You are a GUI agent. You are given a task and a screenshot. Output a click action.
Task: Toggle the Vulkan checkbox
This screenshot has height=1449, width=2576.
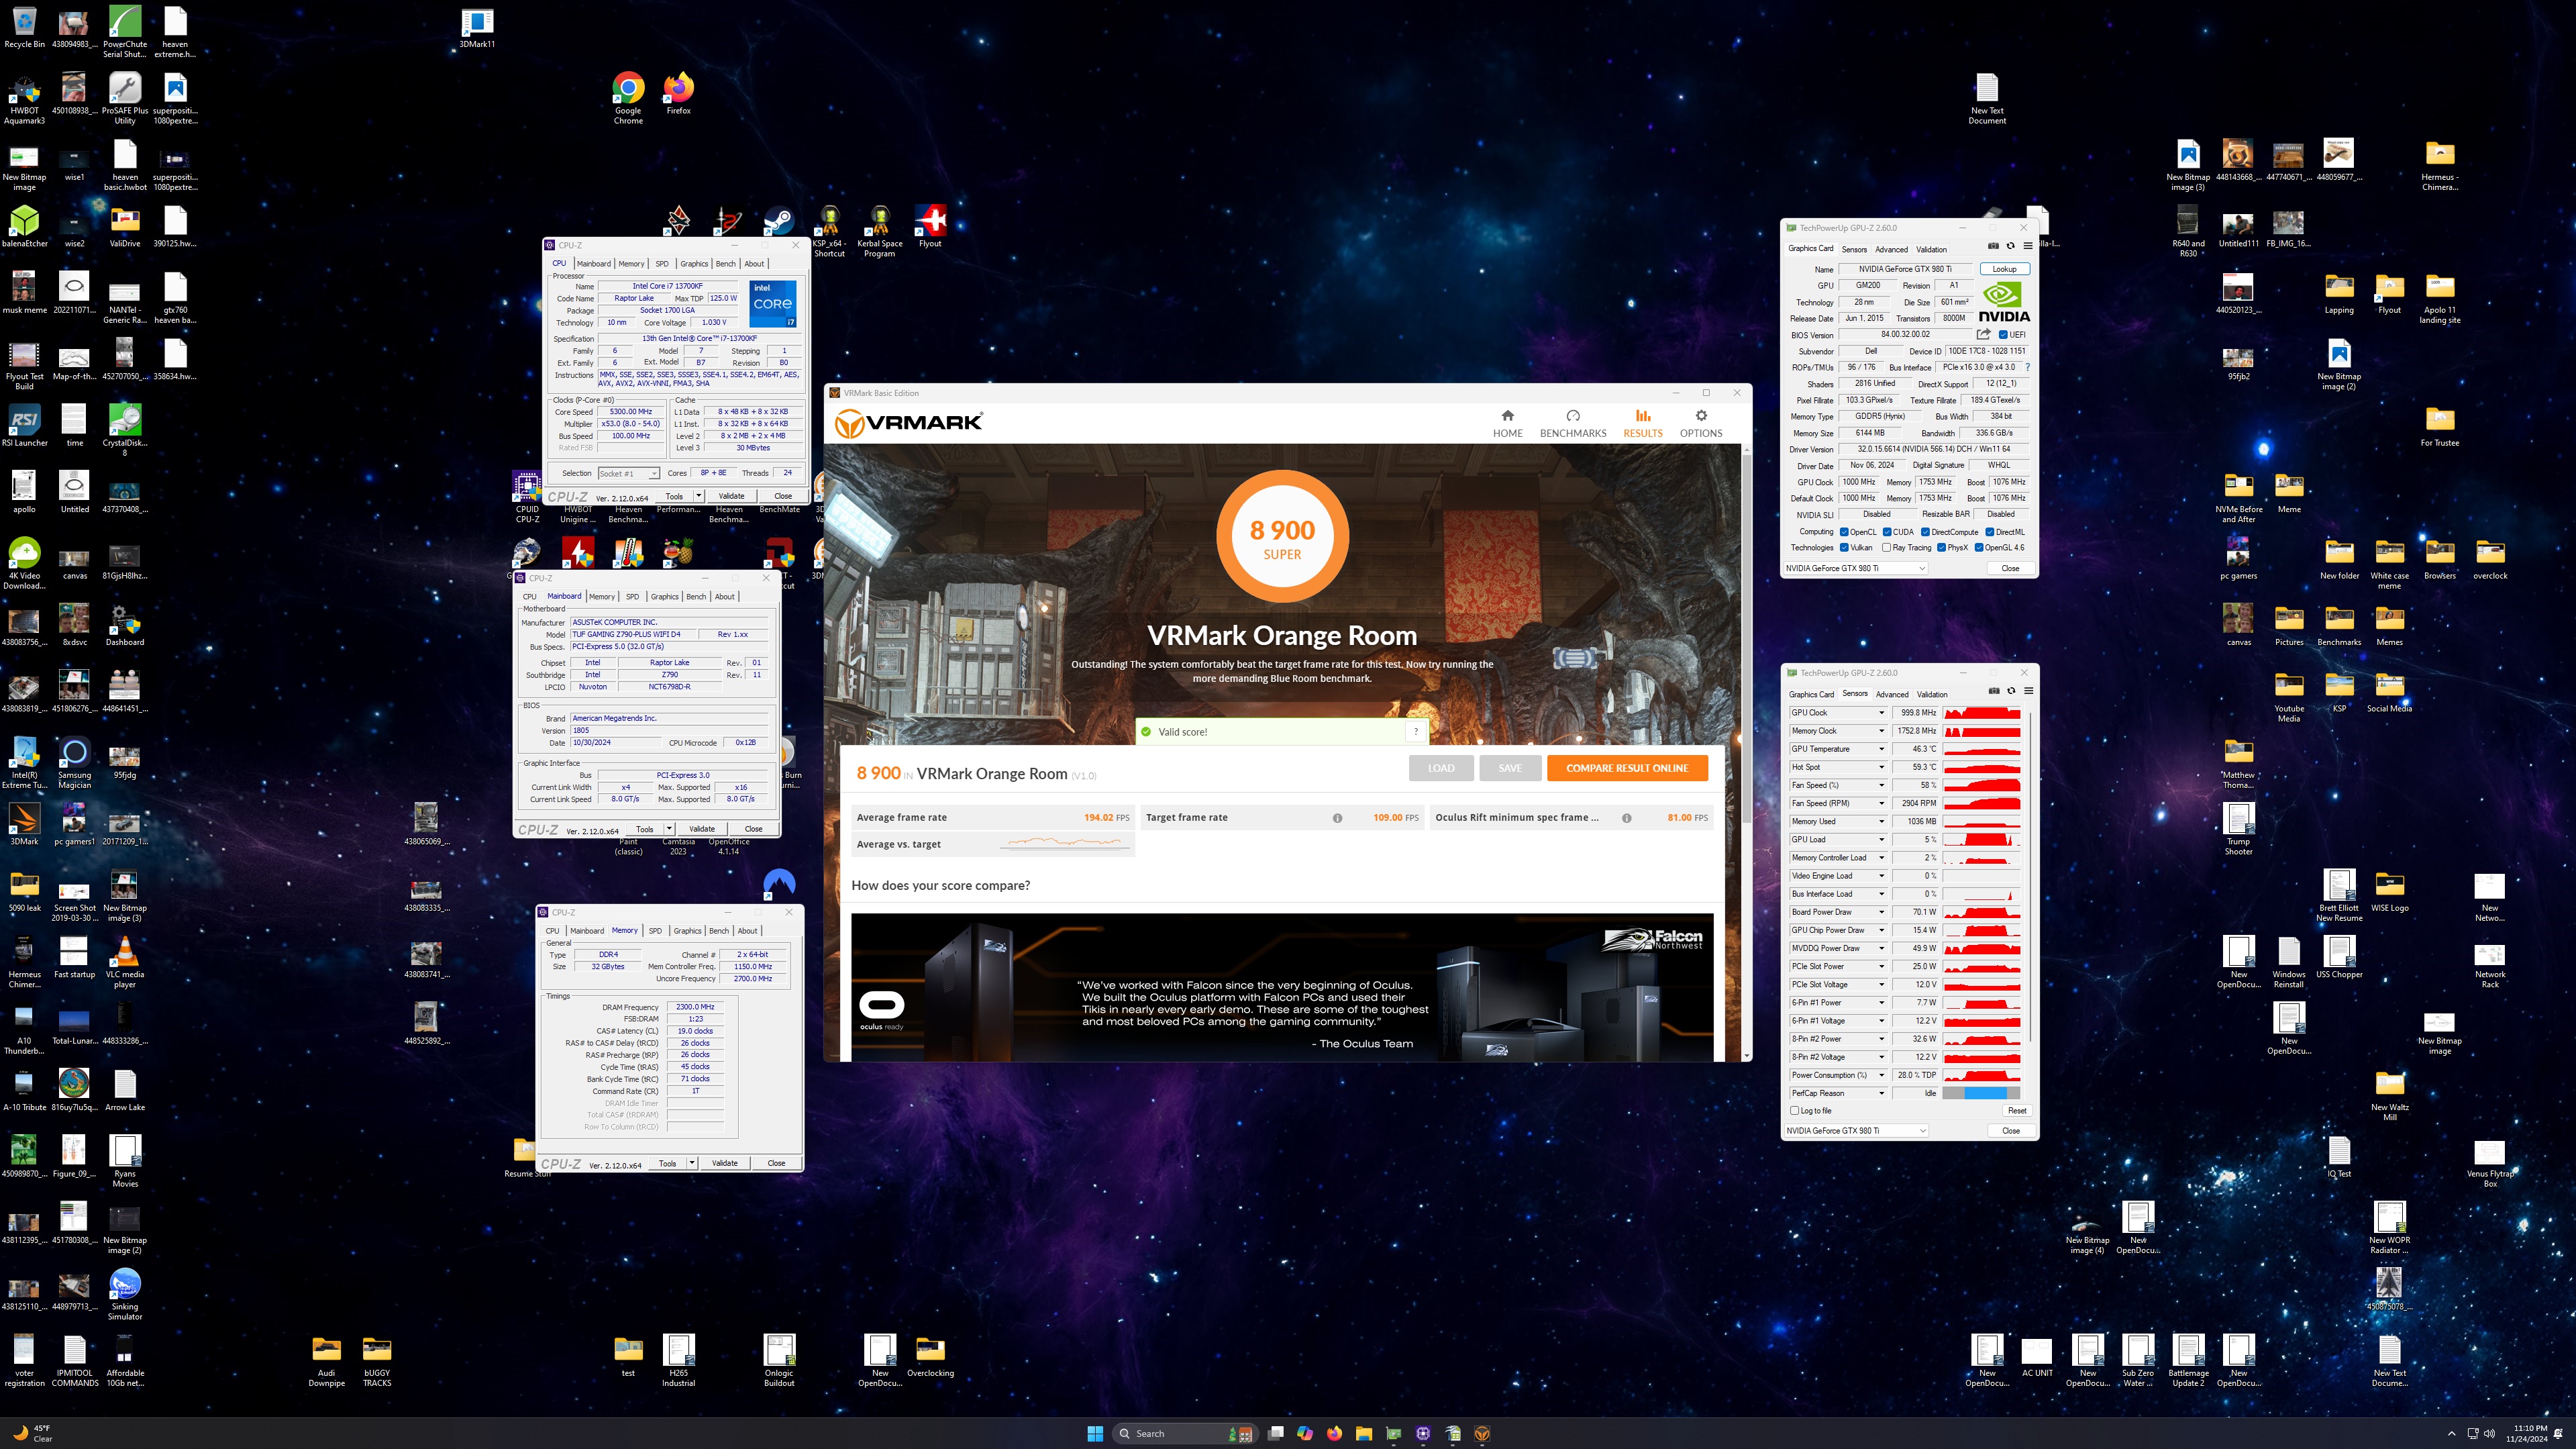point(1844,548)
